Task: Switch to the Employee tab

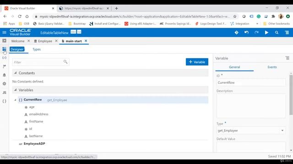Action: click(x=45, y=41)
